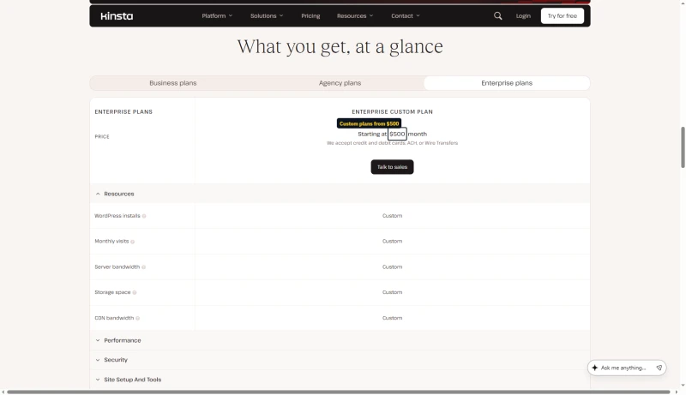Click What you get, at a glance heading

(340, 46)
